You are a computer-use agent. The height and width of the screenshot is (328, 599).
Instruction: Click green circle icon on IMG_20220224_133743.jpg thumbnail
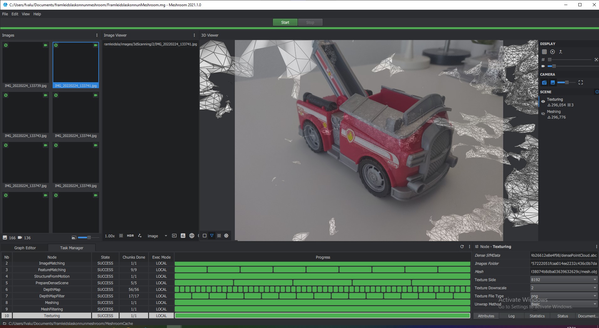pyautogui.click(x=6, y=95)
